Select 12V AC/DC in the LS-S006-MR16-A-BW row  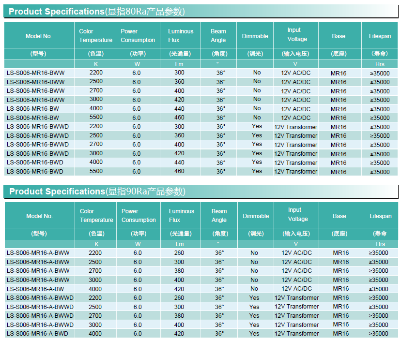click(296, 289)
